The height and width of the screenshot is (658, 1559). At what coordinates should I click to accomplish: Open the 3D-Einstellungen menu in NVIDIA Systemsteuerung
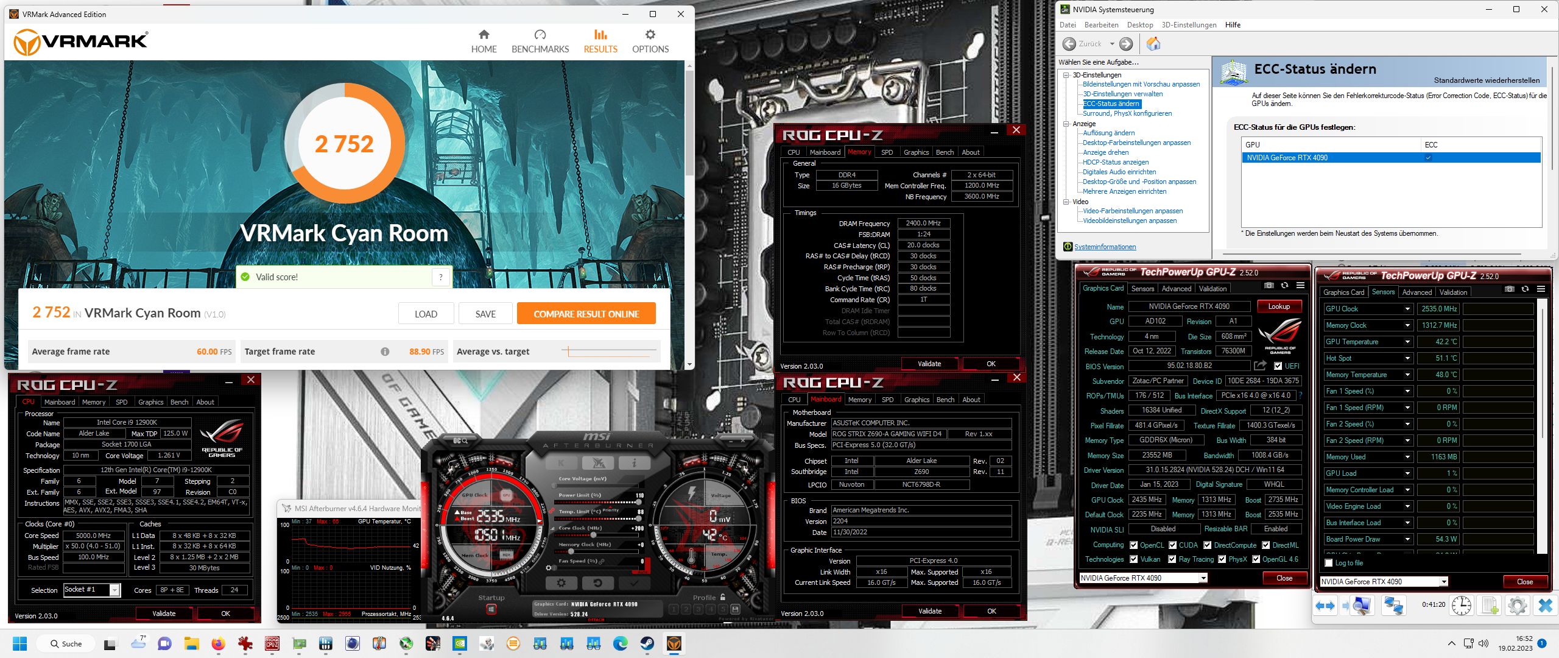pyautogui.click(x=1189, y=25)
